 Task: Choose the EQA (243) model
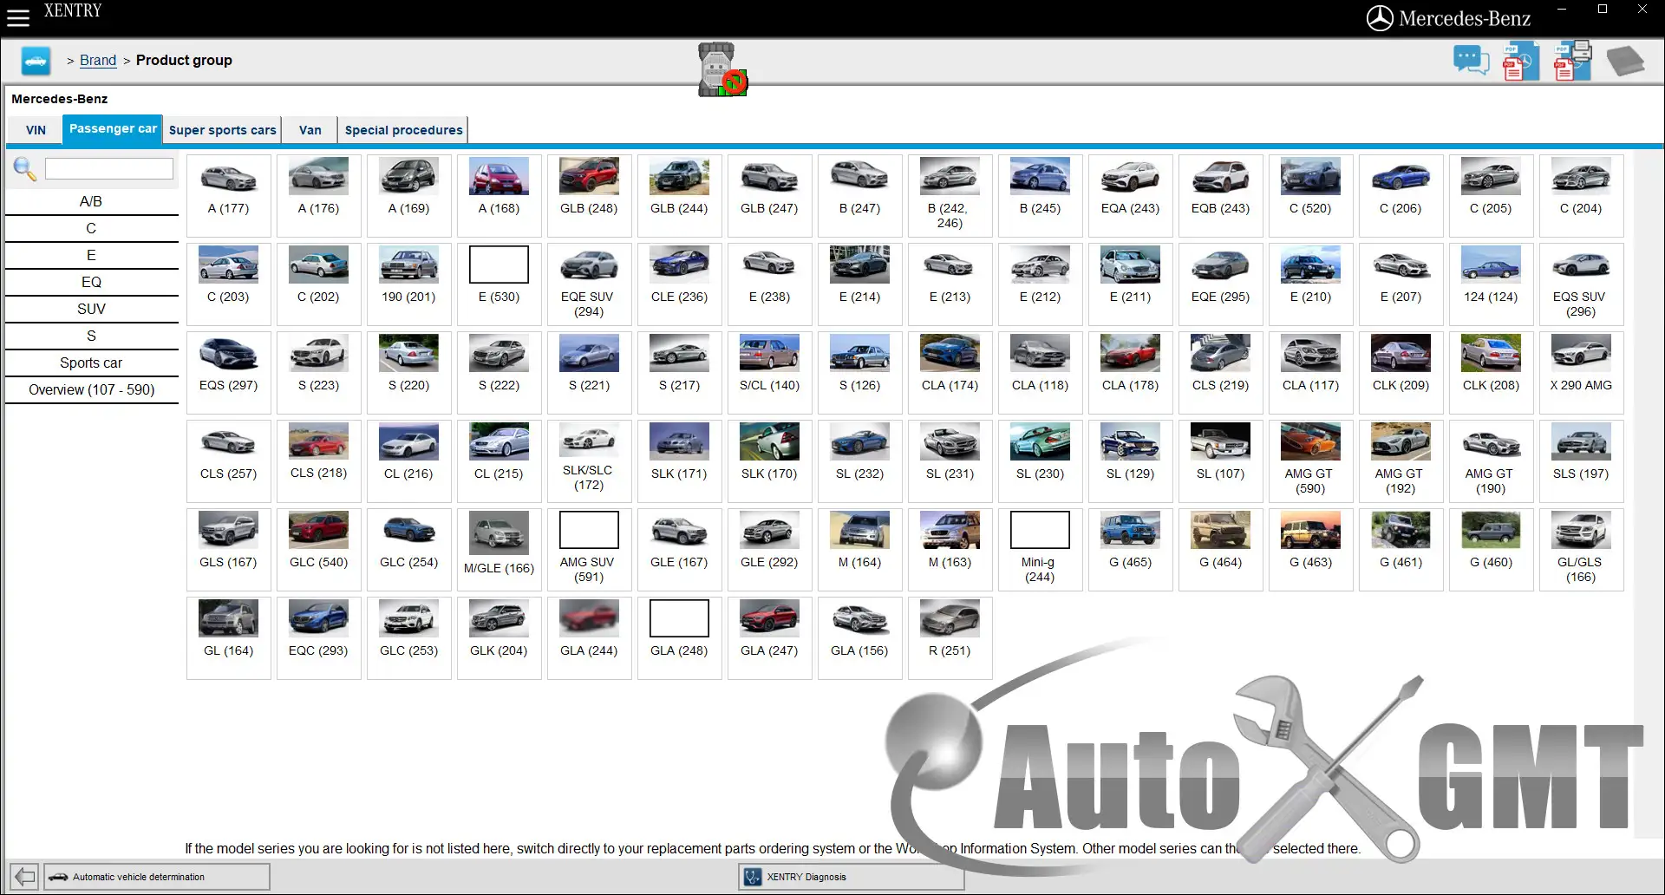coord(1131,196)
